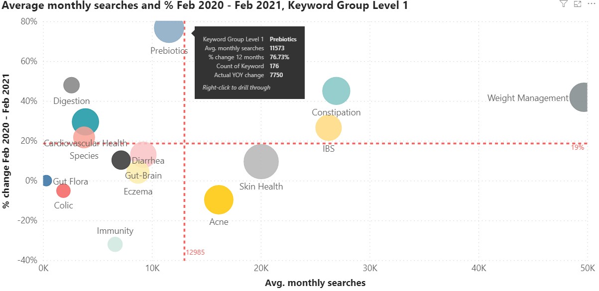599x291 pixels.
Task: Select the salmon Species bubble
Action: (84, 137)
